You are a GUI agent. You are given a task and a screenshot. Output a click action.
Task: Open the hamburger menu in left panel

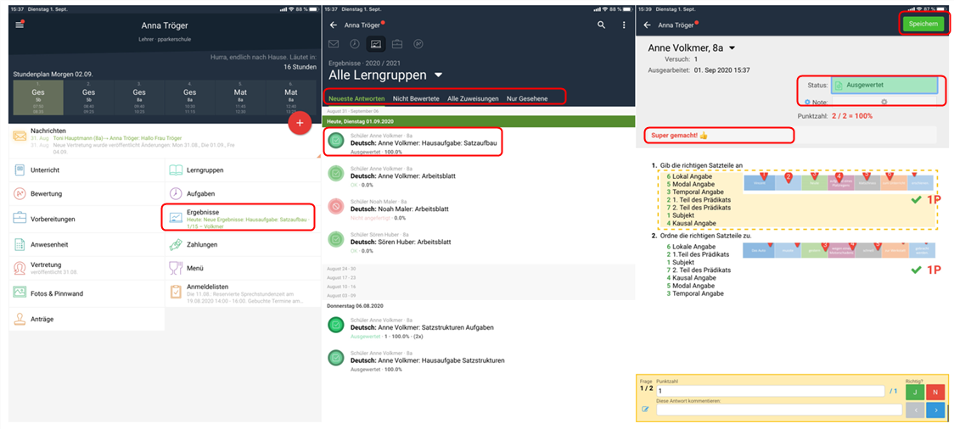(x=20, y=25)
